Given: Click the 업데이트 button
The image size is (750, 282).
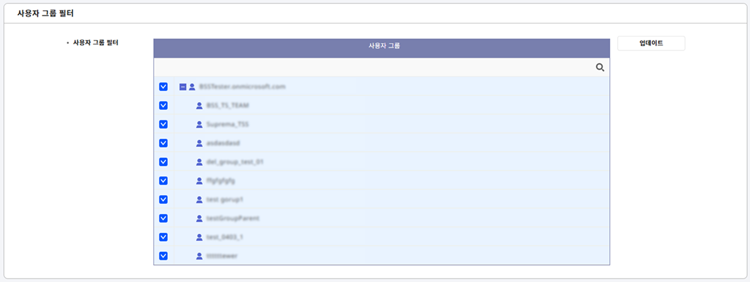Looking at the screenshot, I should pos(651,43).
